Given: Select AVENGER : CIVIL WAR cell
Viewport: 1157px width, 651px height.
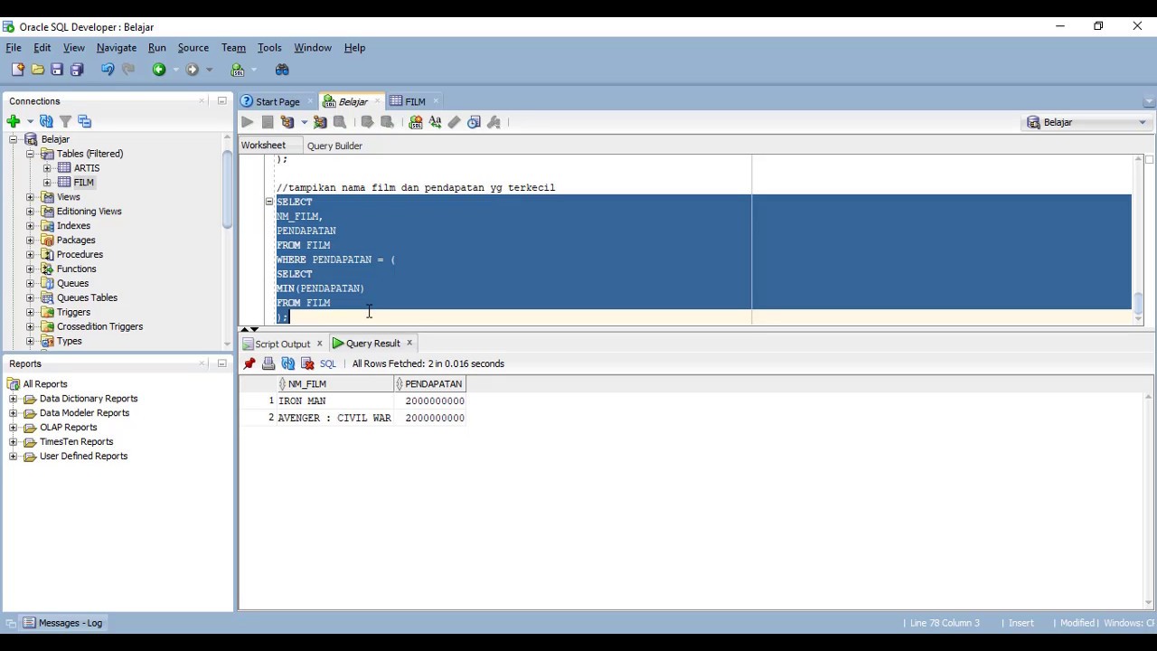Looking at the screenshot, I should pos(335,418).
